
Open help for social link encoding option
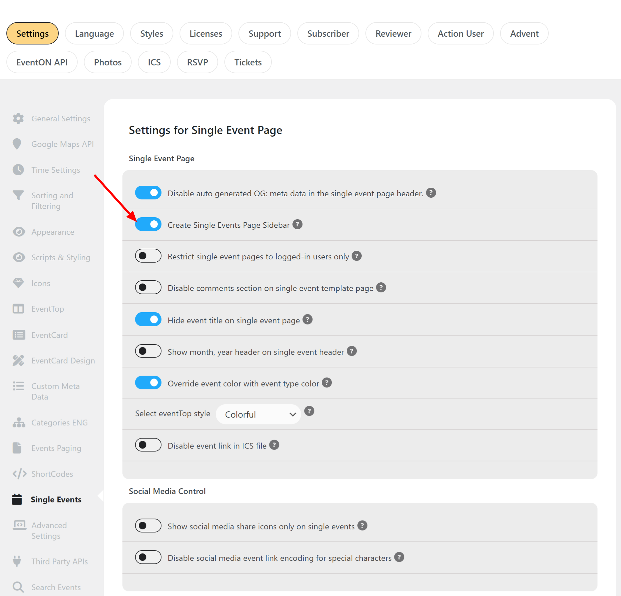point(399,557)
